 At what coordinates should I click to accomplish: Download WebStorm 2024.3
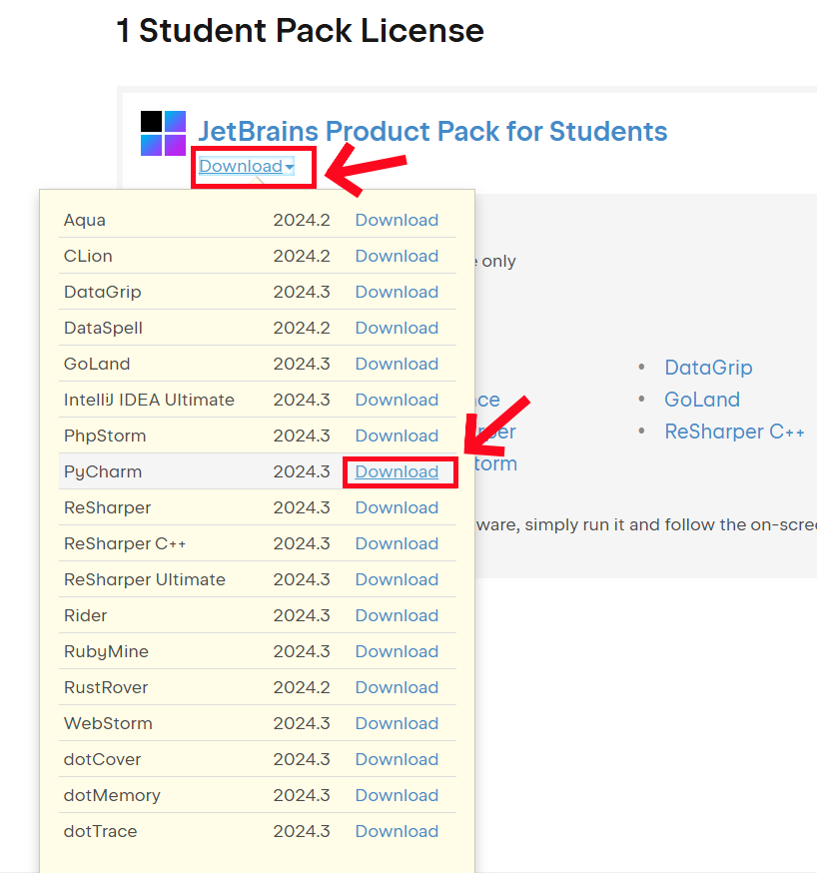tap(397, 723)
